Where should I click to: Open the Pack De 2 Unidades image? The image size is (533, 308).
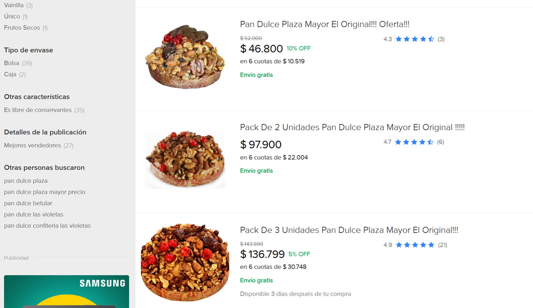[x=185, y=159]
